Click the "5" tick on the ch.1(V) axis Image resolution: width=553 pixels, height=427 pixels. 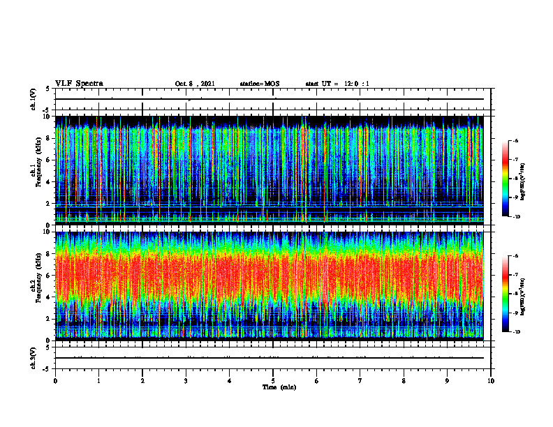[x=48, y=89]
